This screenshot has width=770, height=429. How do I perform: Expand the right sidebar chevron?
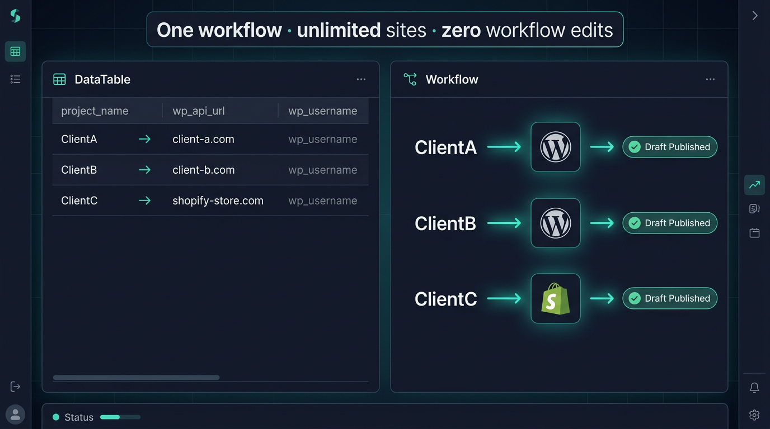(x=754, y=16)
